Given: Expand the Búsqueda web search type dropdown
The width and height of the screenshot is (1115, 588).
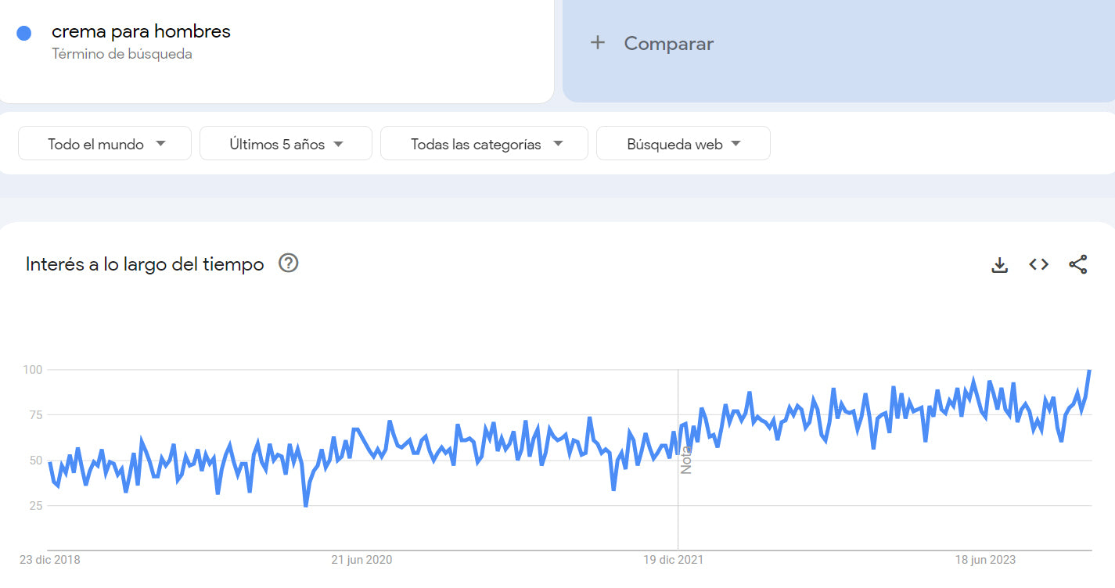Looking at the screenshot, I should point(683,144).
